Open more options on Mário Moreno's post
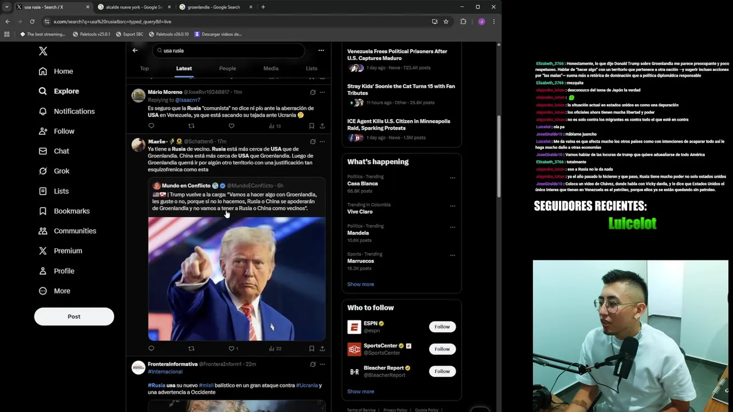 pos(322,92)
